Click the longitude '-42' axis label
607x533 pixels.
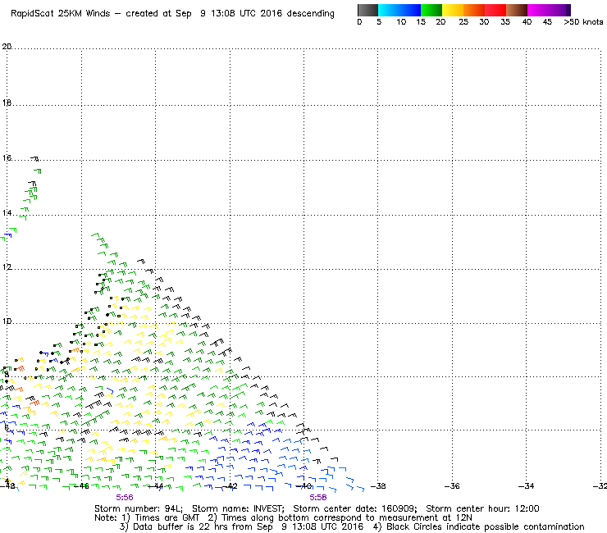[x=230, y=486]
